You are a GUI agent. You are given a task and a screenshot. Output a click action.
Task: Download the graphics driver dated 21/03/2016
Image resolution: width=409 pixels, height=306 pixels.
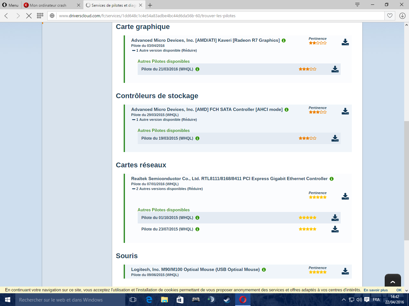(x=335, y=69)
